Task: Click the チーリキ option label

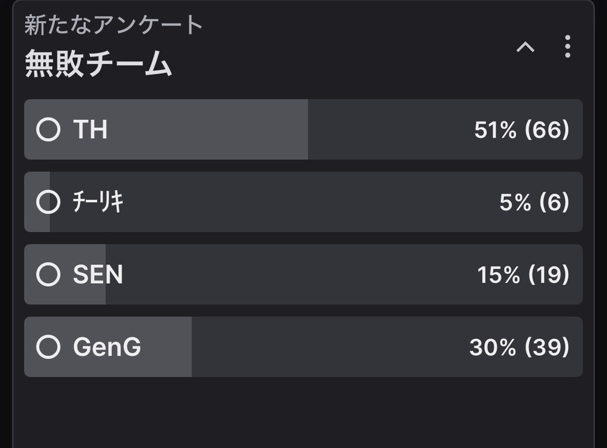Action: 98,202
